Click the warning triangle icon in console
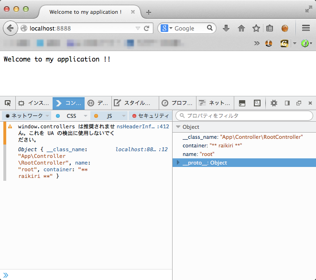The height and width of the screenshot is (280, 316). [x=10, y=126]
